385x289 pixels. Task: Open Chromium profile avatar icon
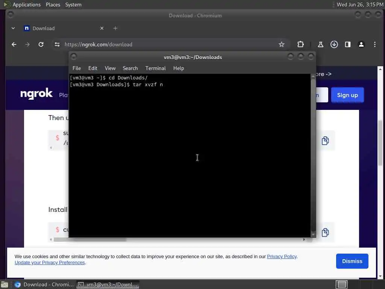click(361, 44)
